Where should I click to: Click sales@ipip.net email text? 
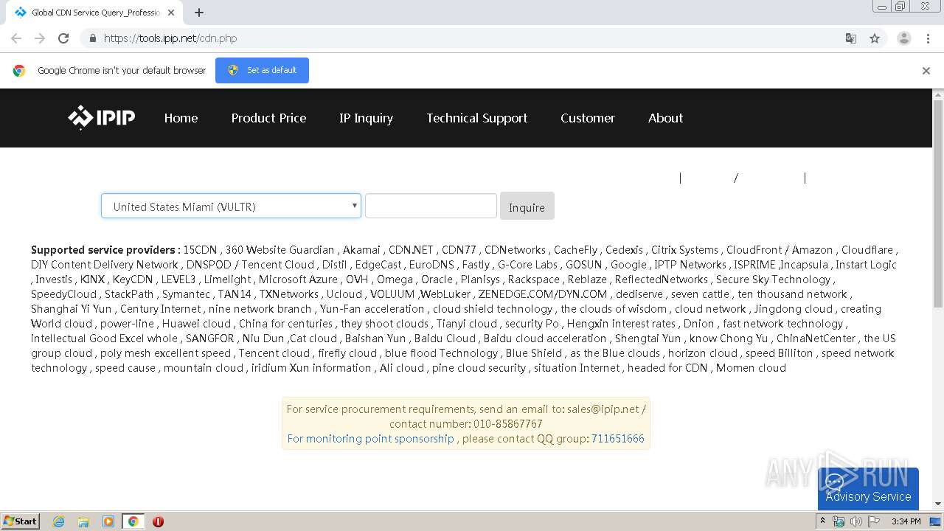point(603,409)
